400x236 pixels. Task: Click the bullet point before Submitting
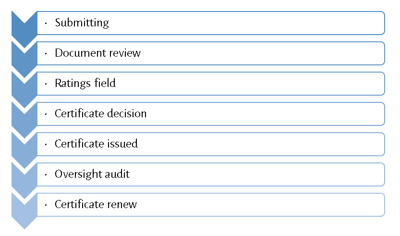pyautogui.click(x=45, y=23)
